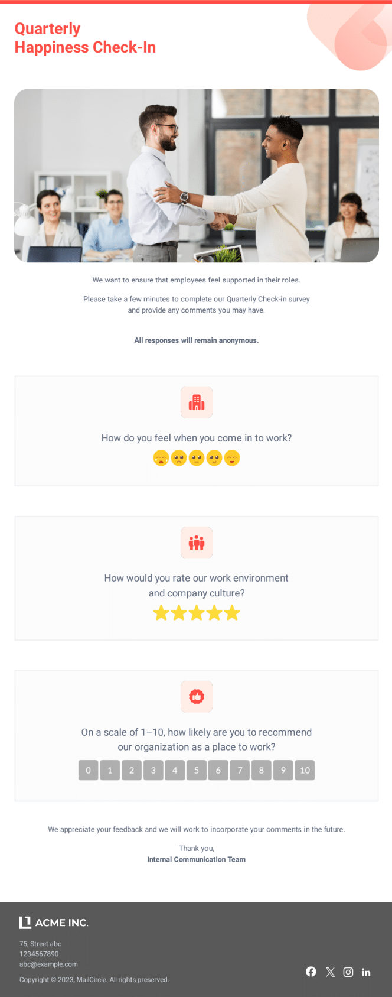Click the LinkedIn icon in footer

coord(366,972)
